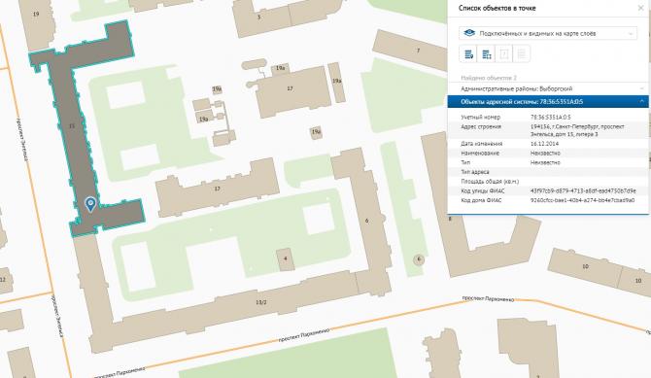Click small building labeled 4

tap(286, 259)
